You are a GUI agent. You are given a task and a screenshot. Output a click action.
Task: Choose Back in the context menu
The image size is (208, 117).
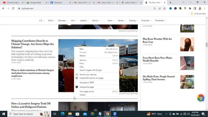(97, 49)
